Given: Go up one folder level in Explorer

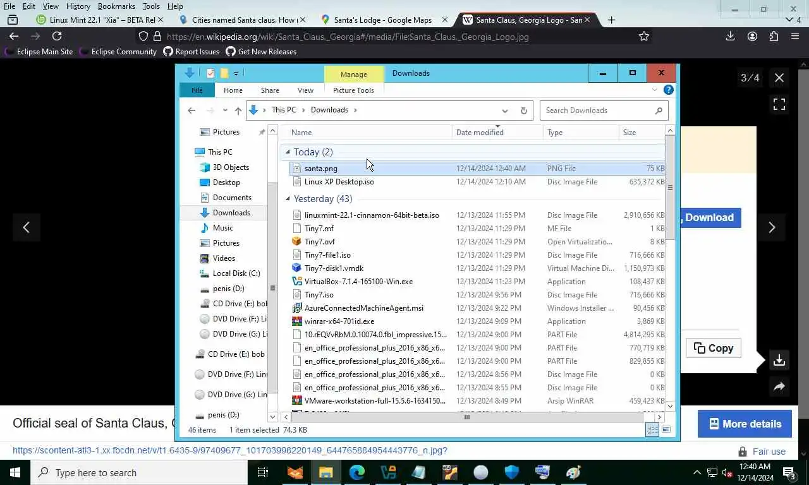Looking at the screenshot, I should tap(238, 111).
